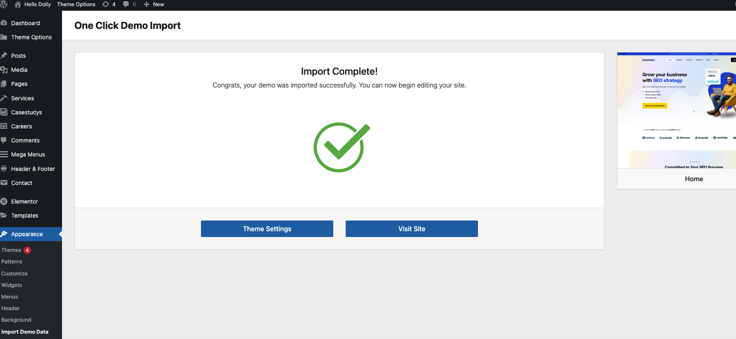Click the Hello Dolly home icon
The image size is (736, 339).
pos(18,5)
